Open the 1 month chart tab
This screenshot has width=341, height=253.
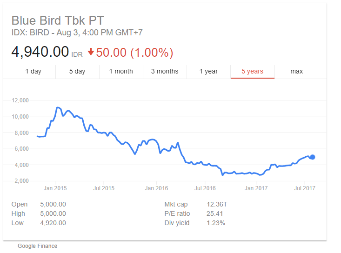click(x=121, y=71)
